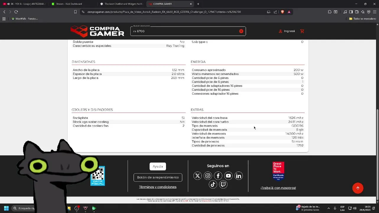Click the browser address bar URL
Screen dimensions: 379x213
click(x=164, y=12)
